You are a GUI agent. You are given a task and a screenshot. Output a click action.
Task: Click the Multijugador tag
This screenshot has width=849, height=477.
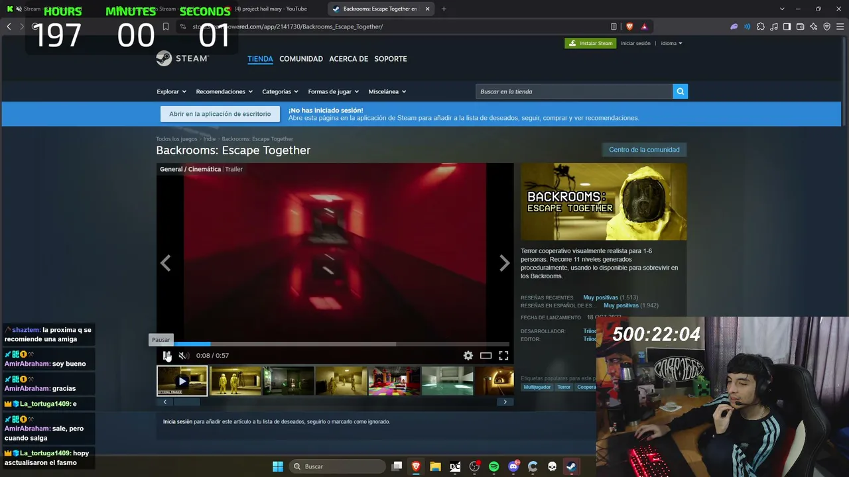point(537,387)
